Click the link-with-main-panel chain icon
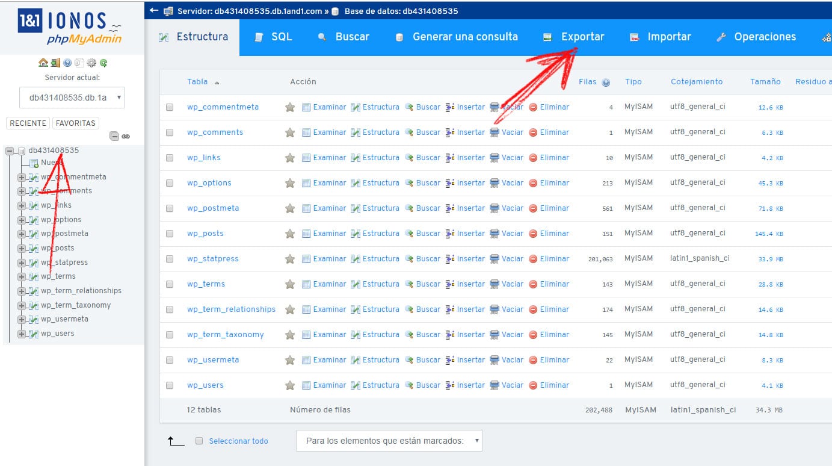The image size is (832, 466). click(126, 137)
